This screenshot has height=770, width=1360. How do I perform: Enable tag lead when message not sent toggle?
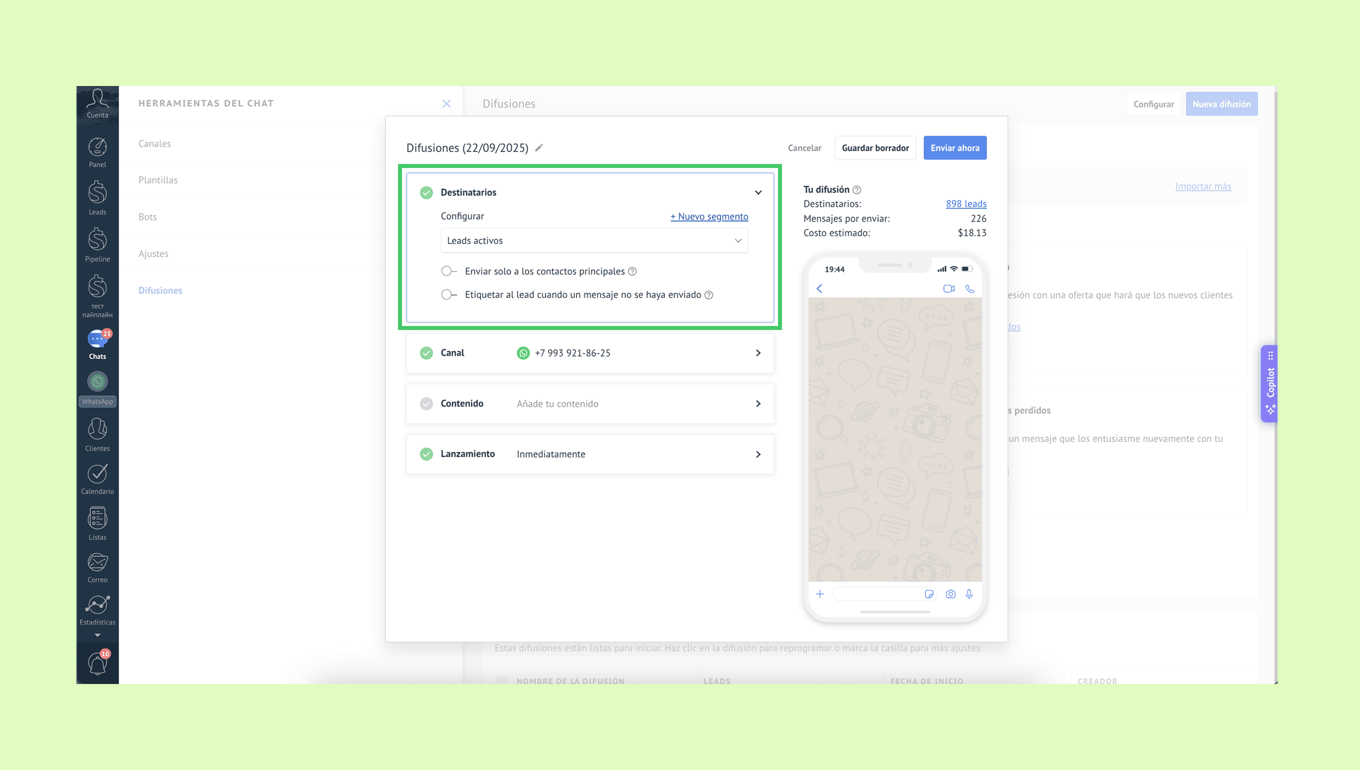click(448, 294)
